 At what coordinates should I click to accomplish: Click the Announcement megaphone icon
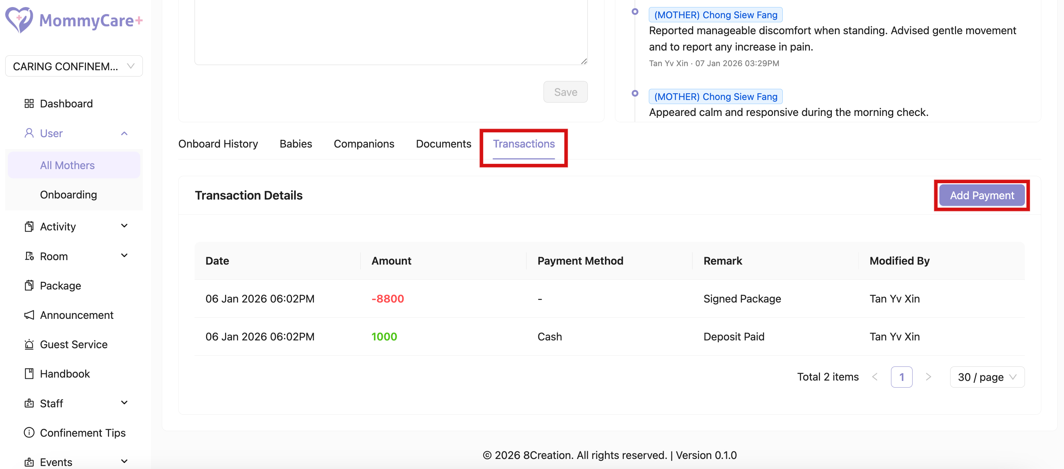[29, 315]
